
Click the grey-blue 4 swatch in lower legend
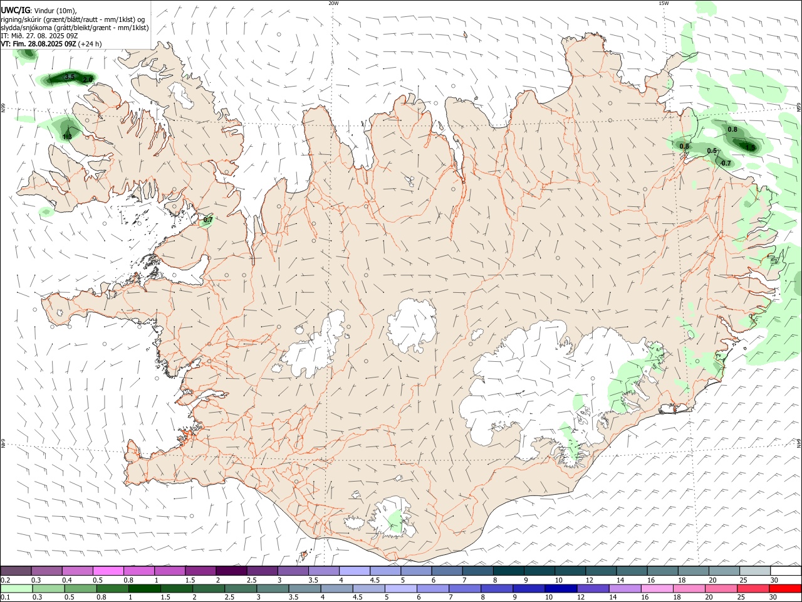336,588
